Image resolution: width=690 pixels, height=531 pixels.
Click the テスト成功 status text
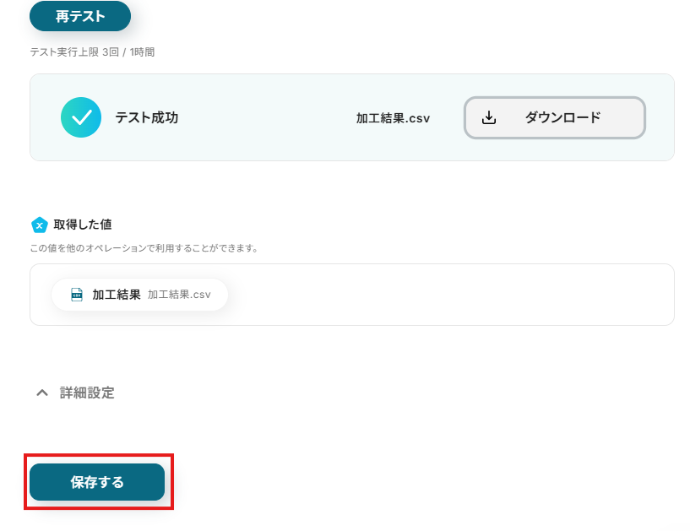(x=147, y=117)
